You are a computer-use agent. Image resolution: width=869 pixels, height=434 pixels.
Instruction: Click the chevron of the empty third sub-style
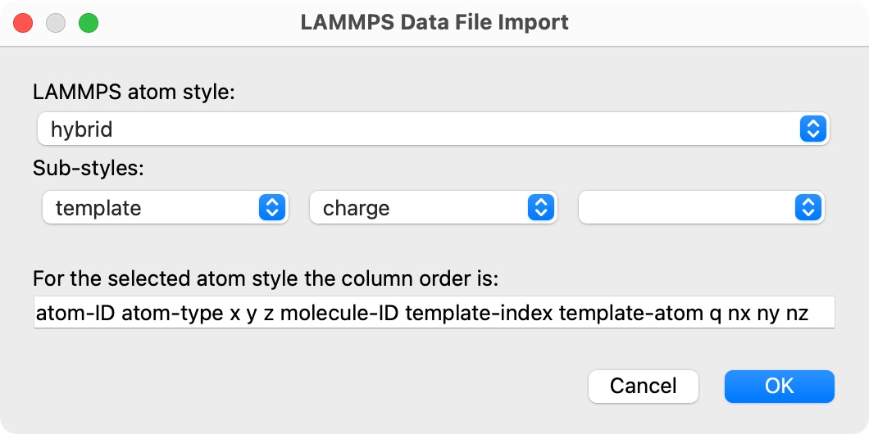tap(808, 208)
